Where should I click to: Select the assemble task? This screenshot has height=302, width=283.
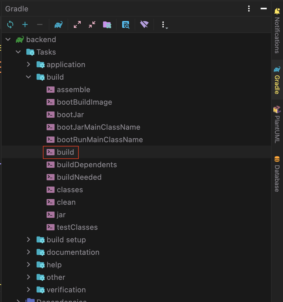coord(136,90)
